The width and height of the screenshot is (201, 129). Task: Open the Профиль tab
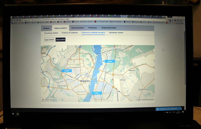(x=47, y=28)
